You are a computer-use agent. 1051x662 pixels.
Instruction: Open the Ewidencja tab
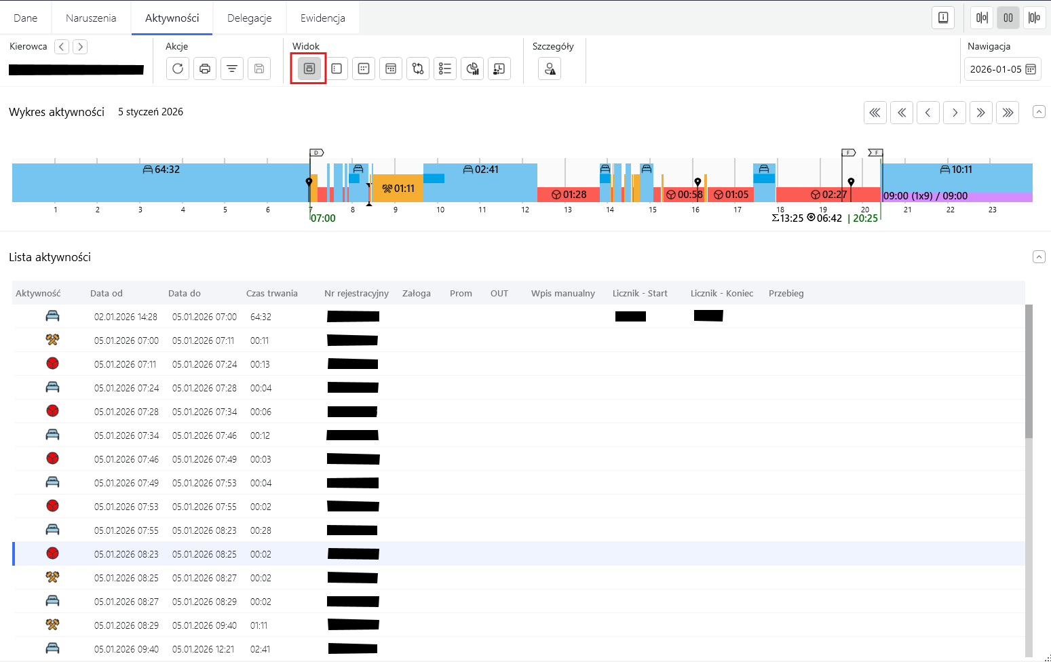pos(322,18)
